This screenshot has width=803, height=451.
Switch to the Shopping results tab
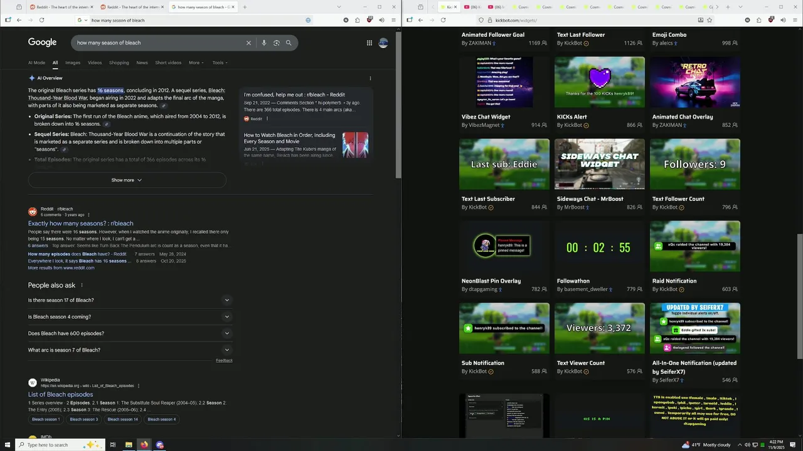(x=119, y=63)
